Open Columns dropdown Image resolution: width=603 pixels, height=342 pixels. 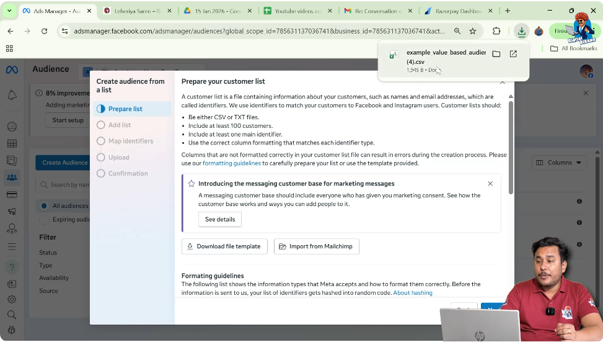560,163
